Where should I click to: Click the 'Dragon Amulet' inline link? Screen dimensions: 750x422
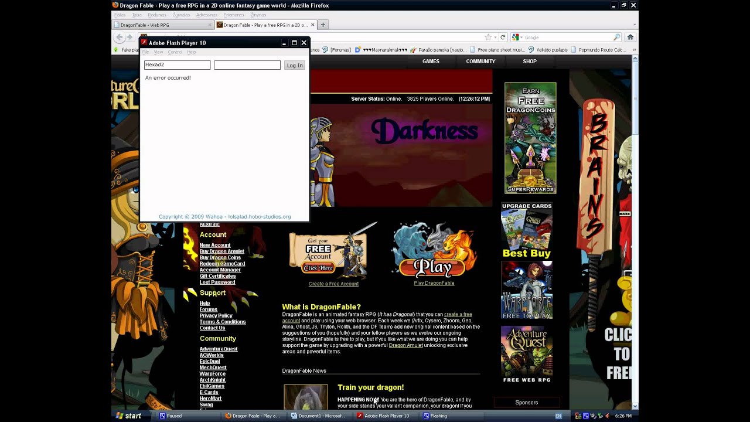[x=405, y=345]
